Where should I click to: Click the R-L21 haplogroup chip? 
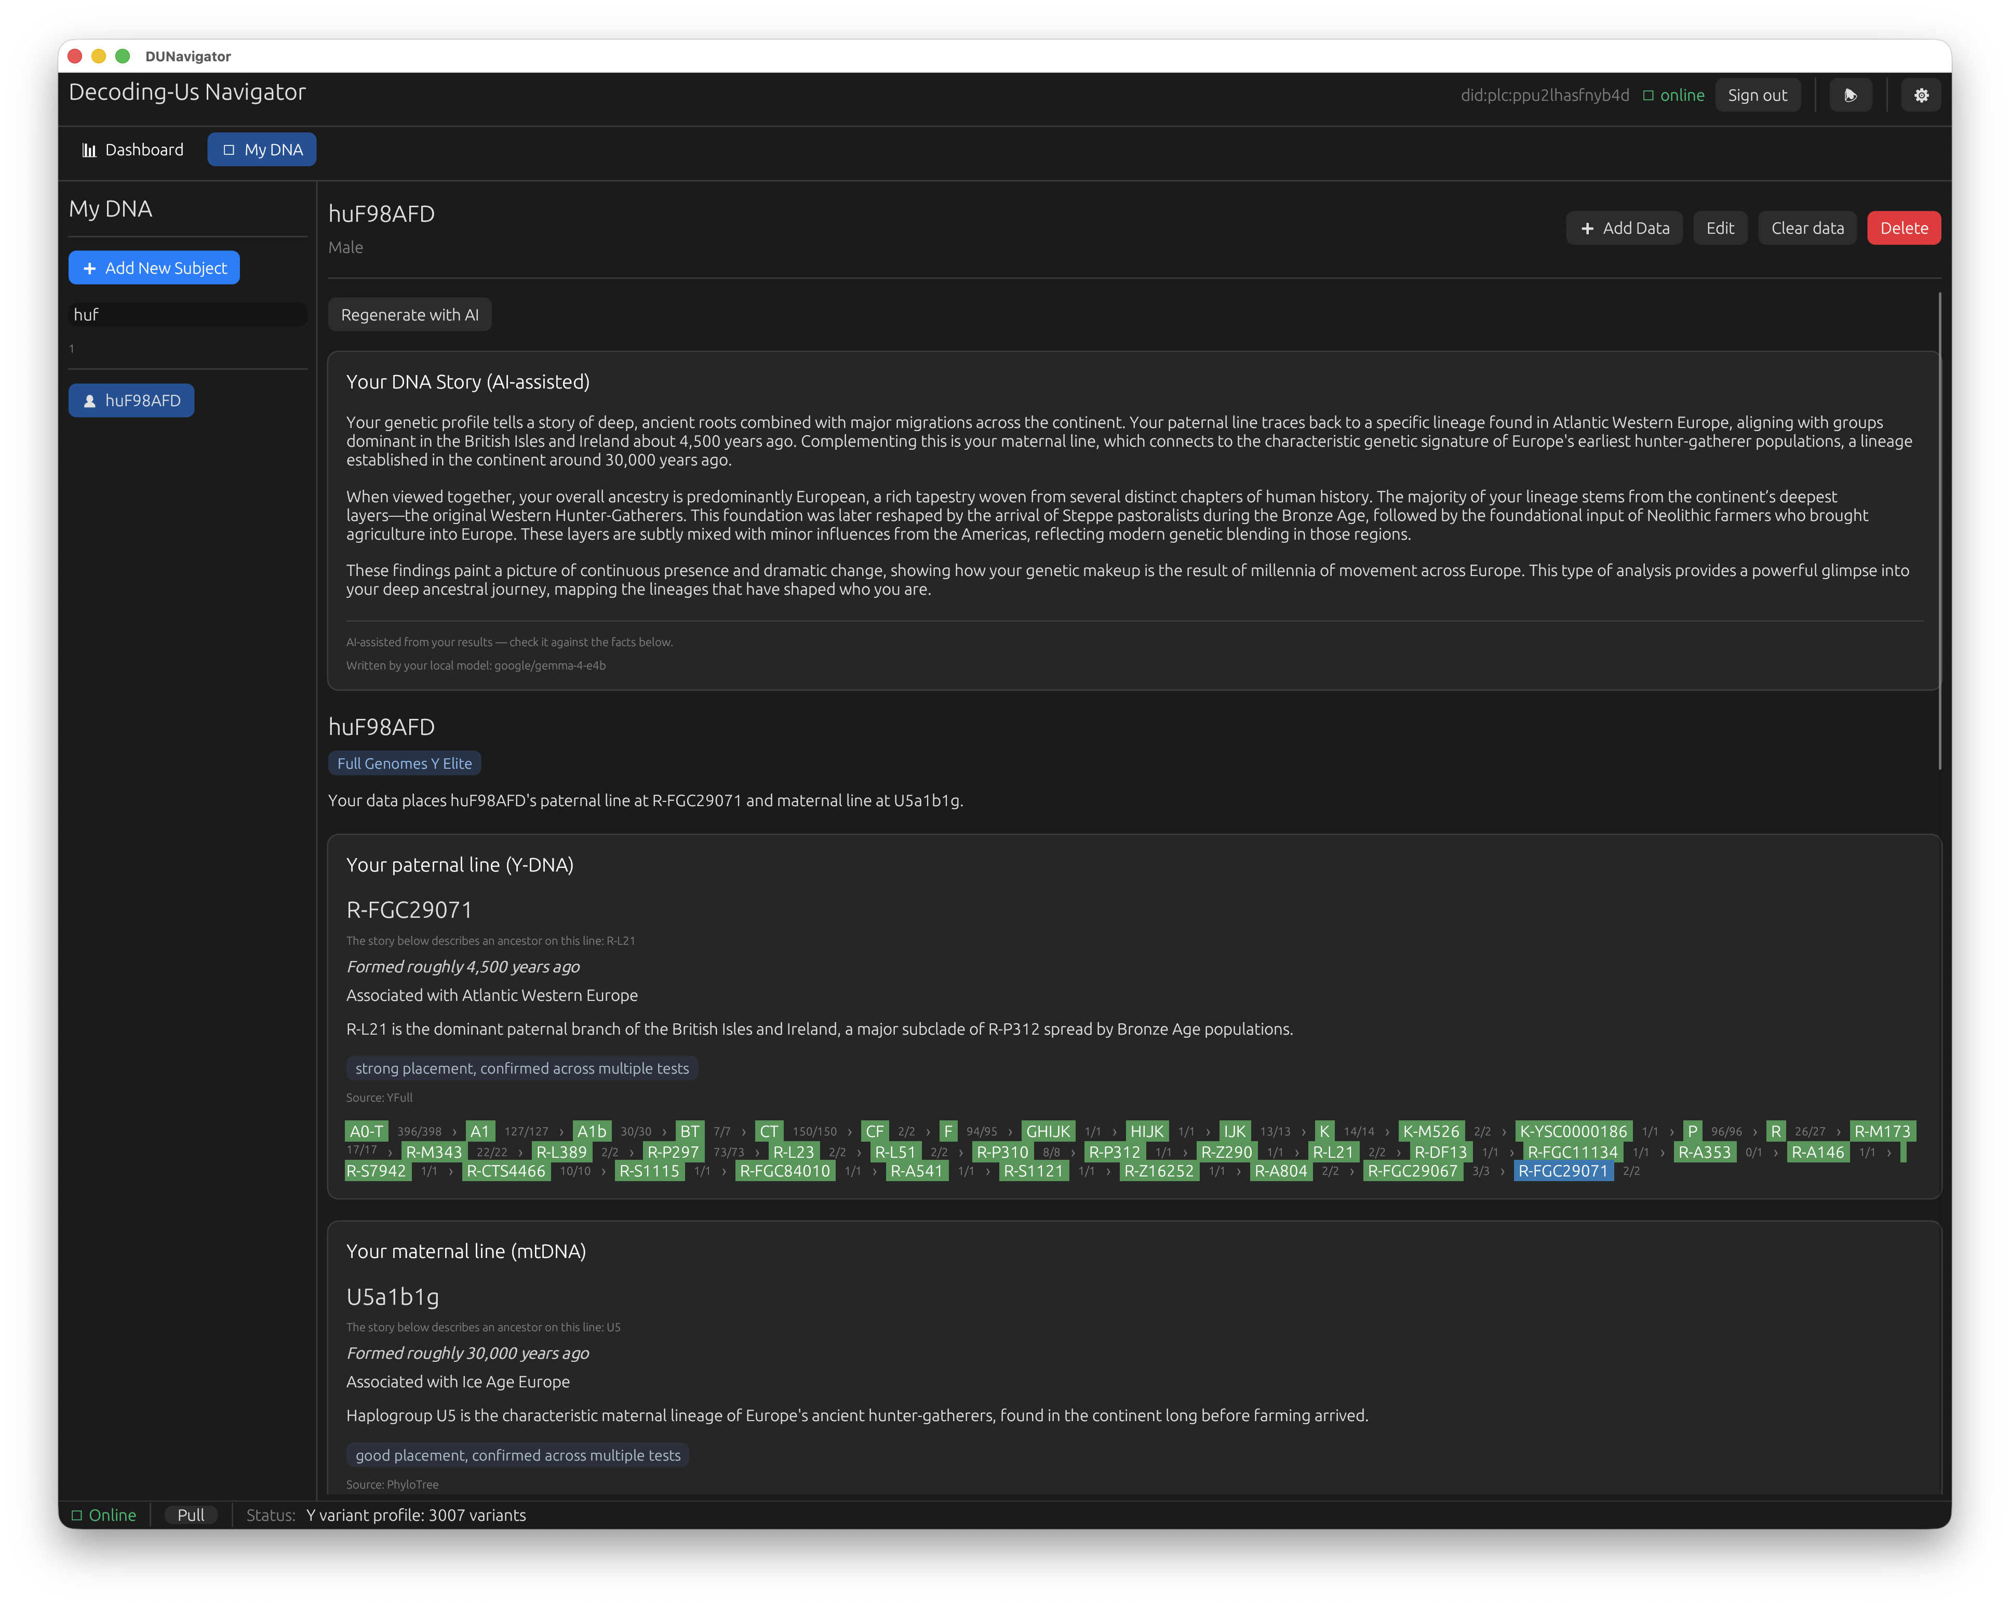(1332, 1152)
